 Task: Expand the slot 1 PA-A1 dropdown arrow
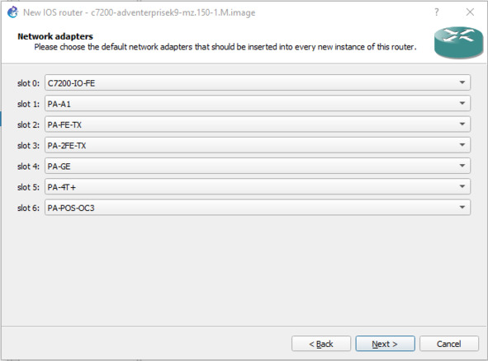tap(462, 103)
